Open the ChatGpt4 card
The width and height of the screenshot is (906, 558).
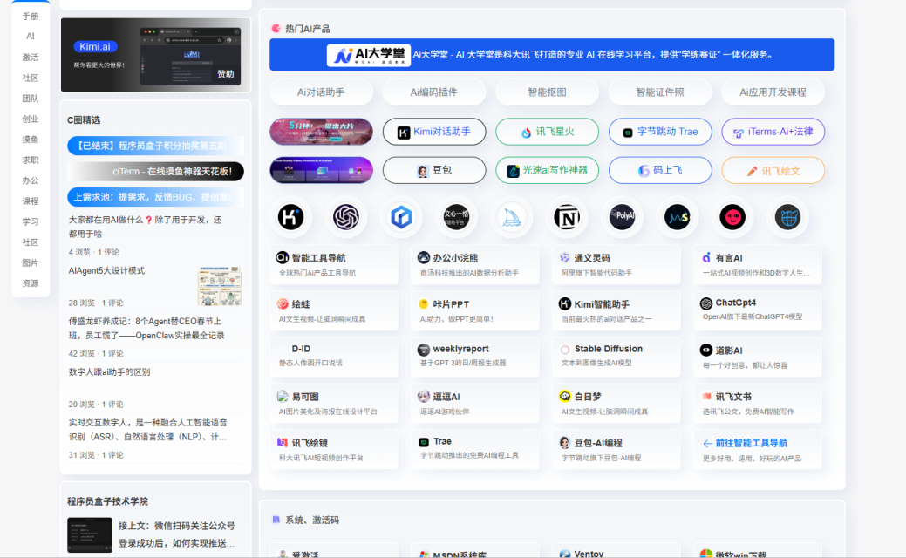click(758, 310)
